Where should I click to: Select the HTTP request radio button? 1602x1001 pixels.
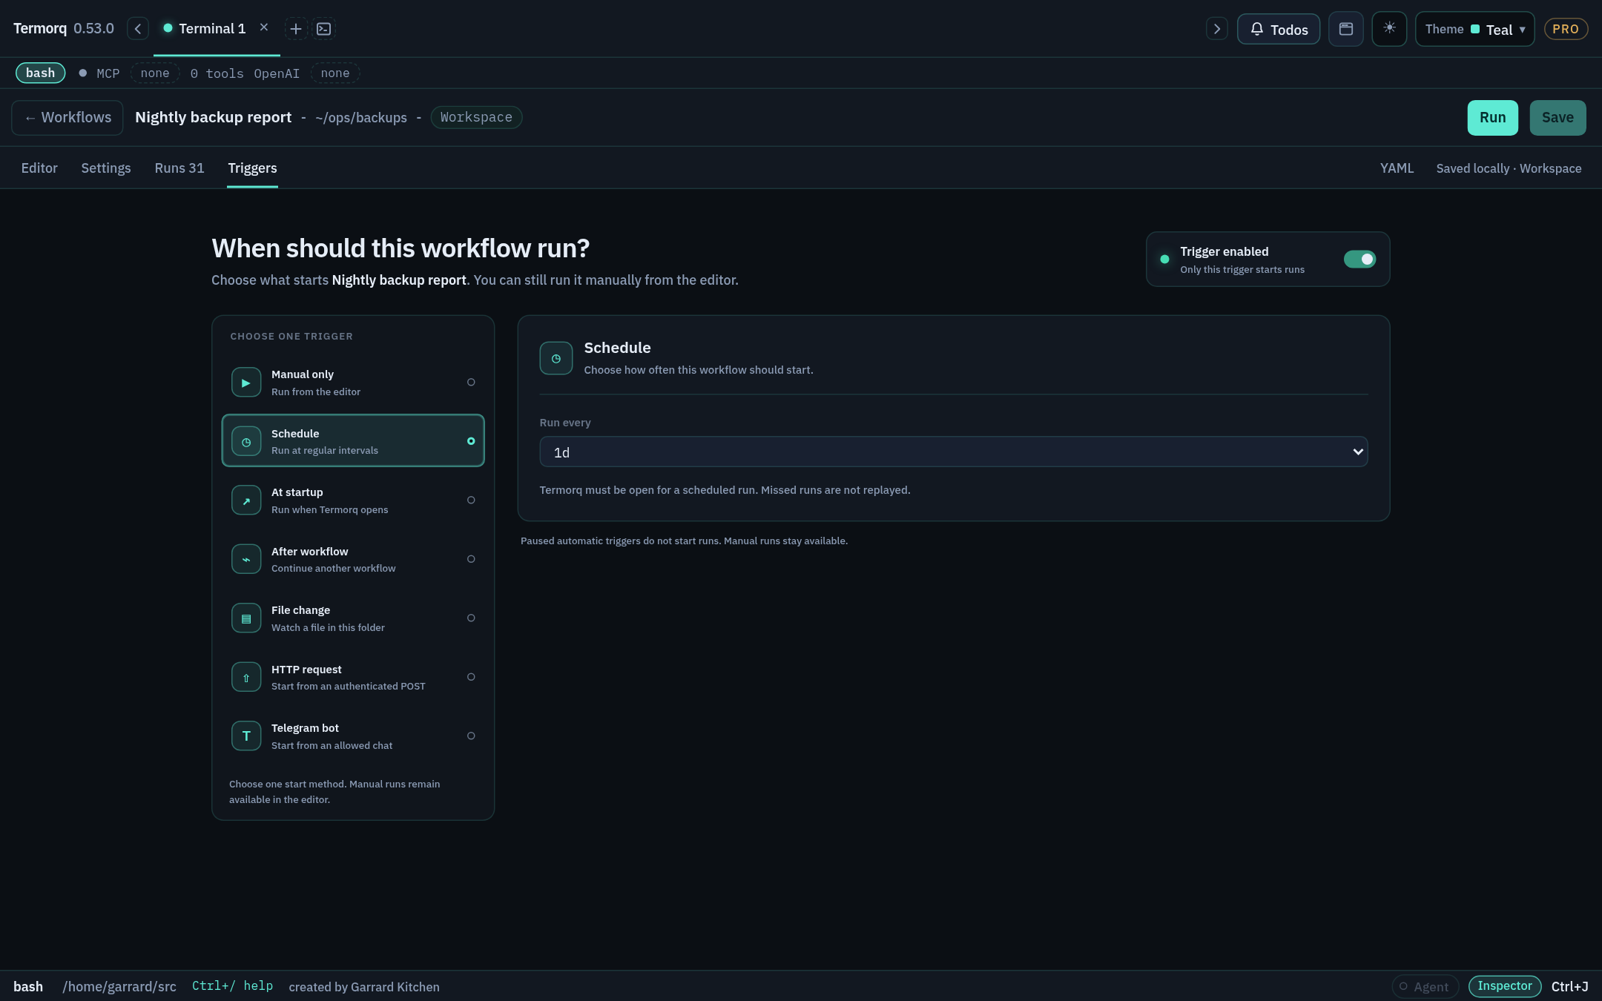471,677
